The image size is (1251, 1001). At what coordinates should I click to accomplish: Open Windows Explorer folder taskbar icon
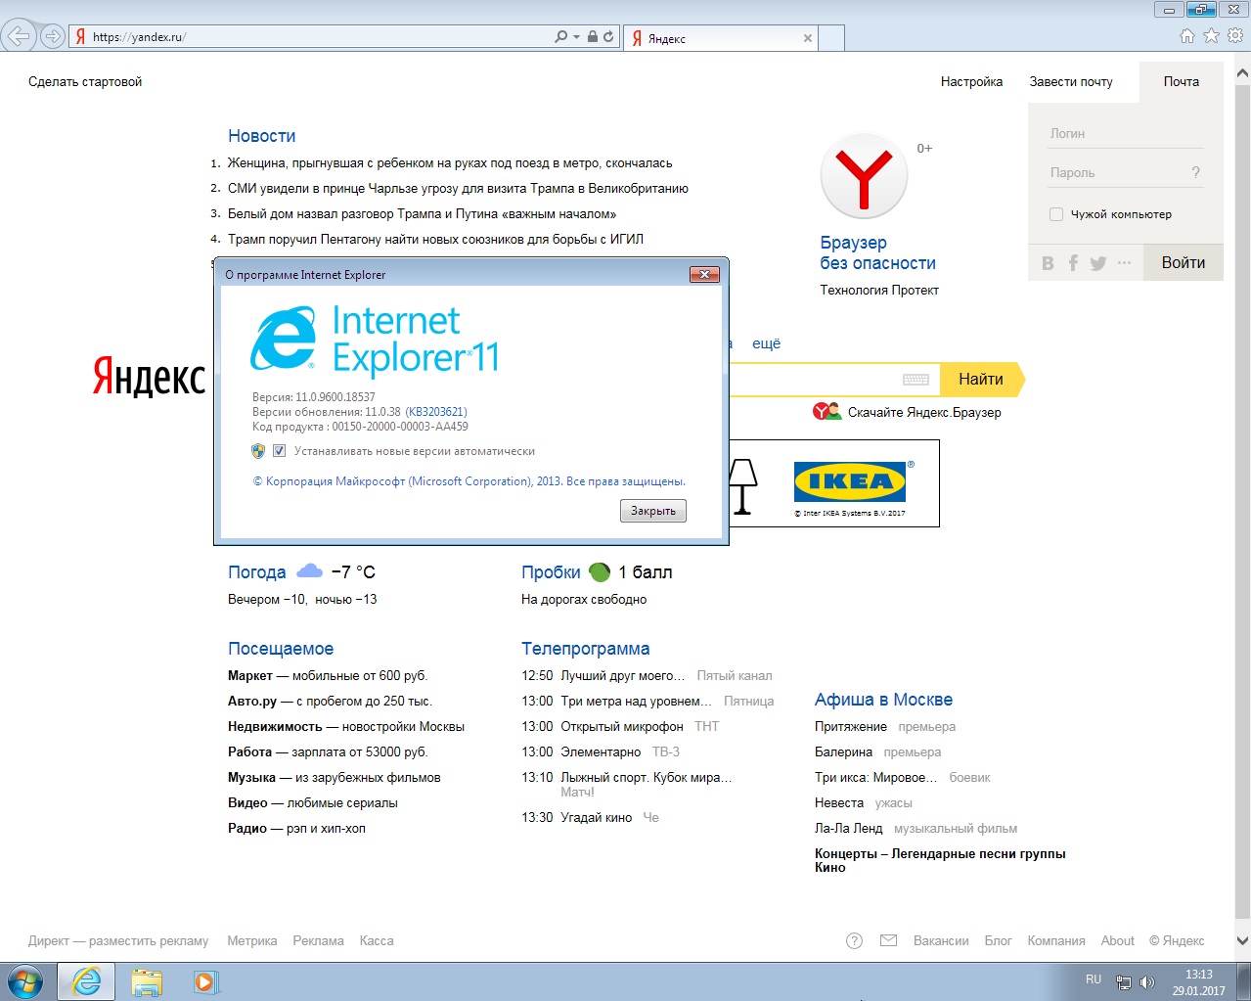147,981
